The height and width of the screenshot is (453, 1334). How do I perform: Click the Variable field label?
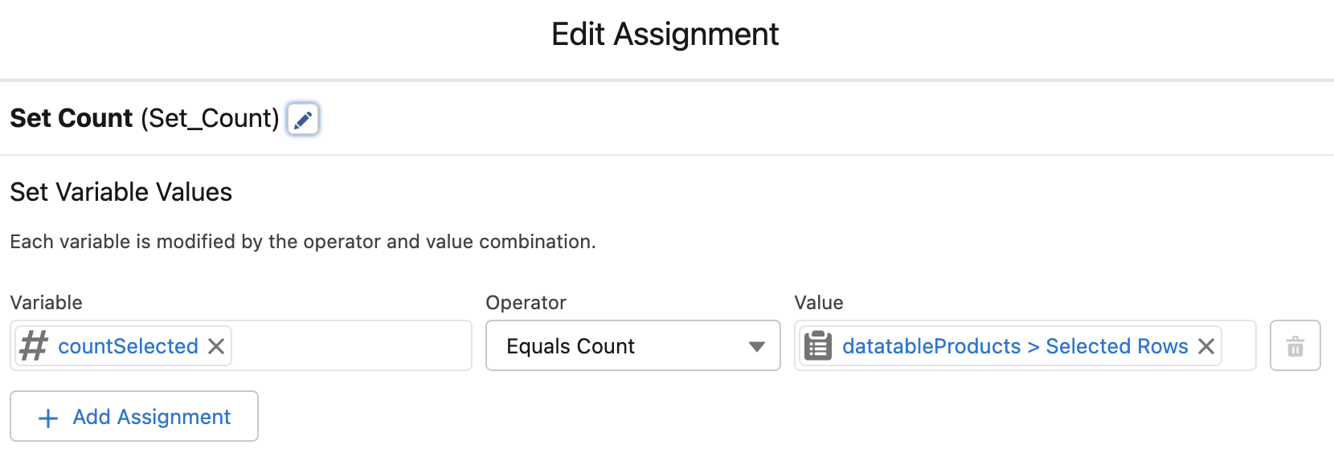[x=46, y=303]
